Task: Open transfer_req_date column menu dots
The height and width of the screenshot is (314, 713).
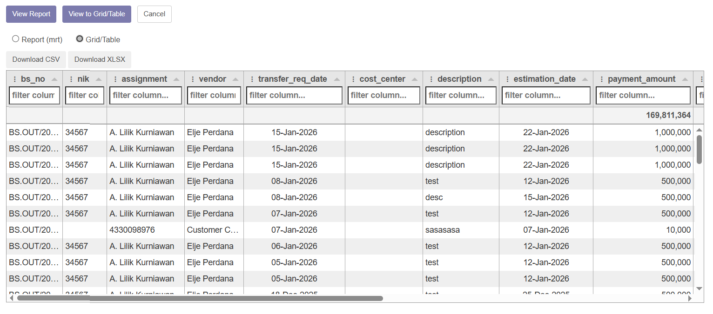Action: coord(252,79)
